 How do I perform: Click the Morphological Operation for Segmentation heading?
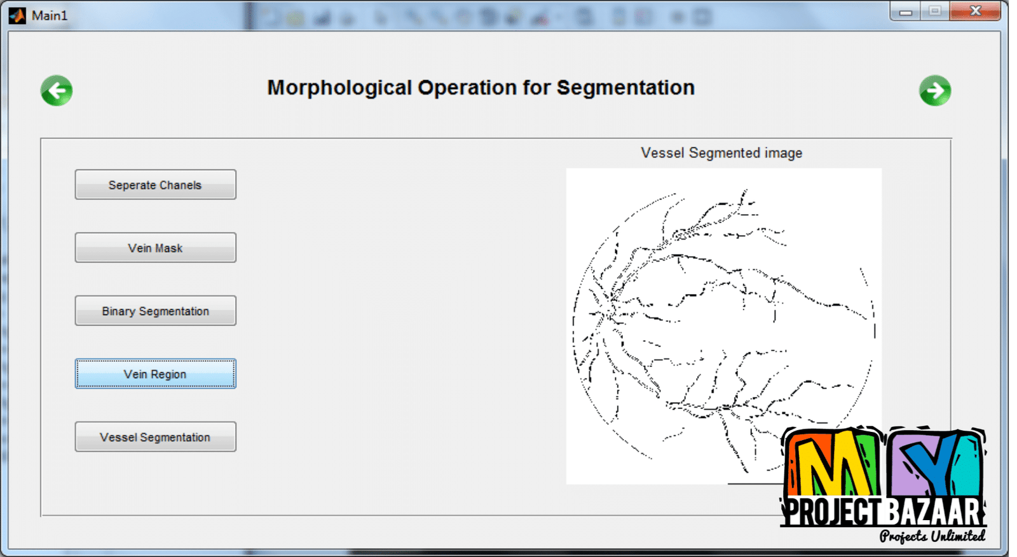481,88
